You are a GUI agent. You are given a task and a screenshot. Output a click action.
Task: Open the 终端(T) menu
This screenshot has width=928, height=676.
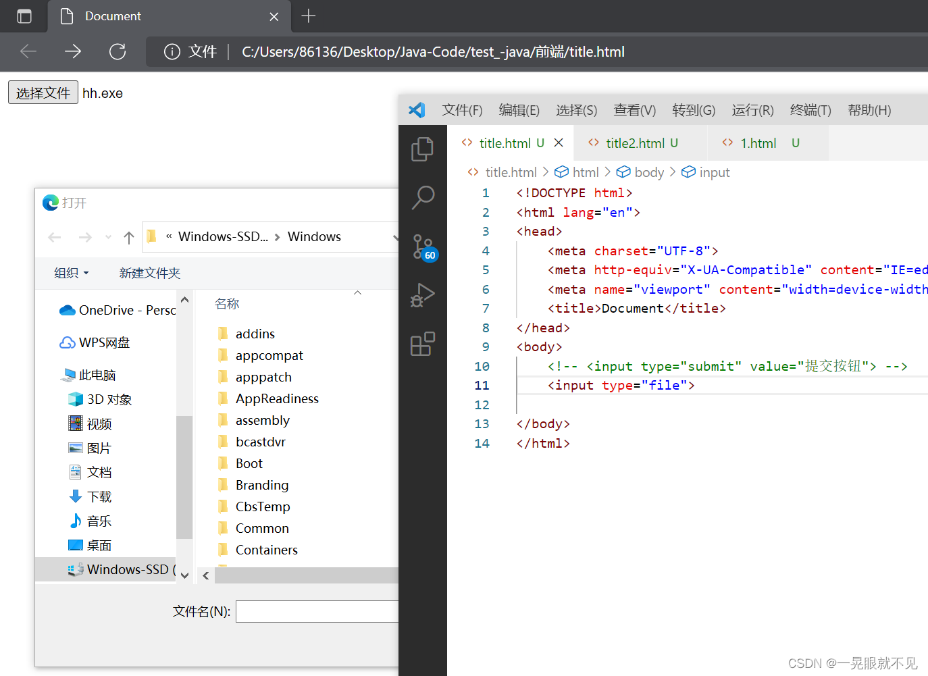810,110
